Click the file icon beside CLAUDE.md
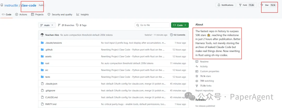Viewport: 282px width, 108px height. point(43,97)
